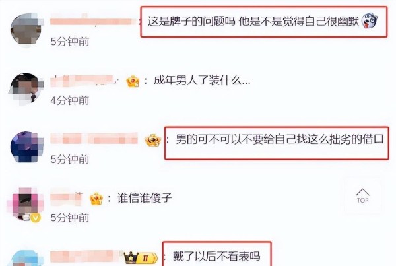The width and height of the screenshot is (396, 266).
Task: Click the comment 成年男人了装什么
Action: [202, 81]
